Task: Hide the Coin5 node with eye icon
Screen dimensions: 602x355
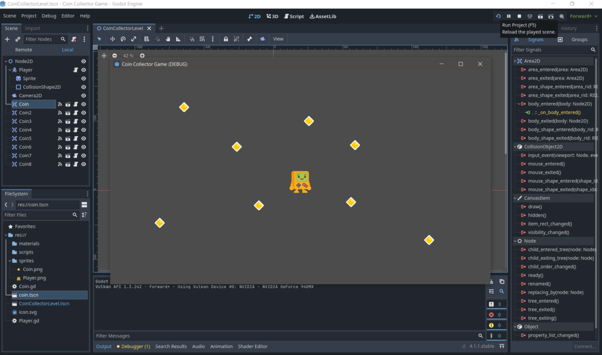Action: tap(83, 138)
